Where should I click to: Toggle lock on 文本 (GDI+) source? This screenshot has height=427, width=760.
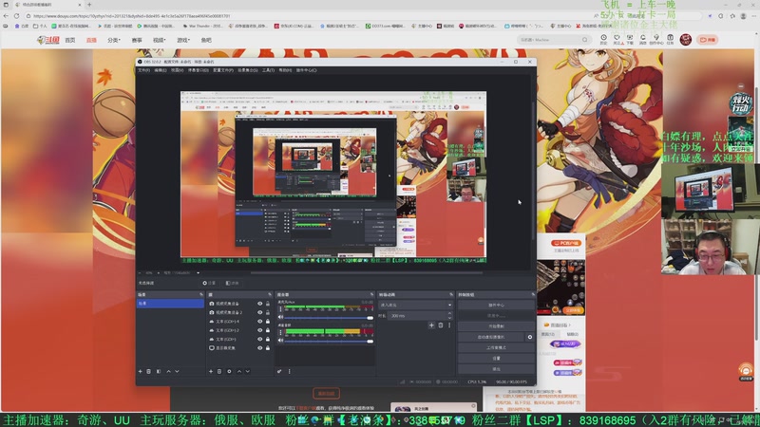point(268,339)
